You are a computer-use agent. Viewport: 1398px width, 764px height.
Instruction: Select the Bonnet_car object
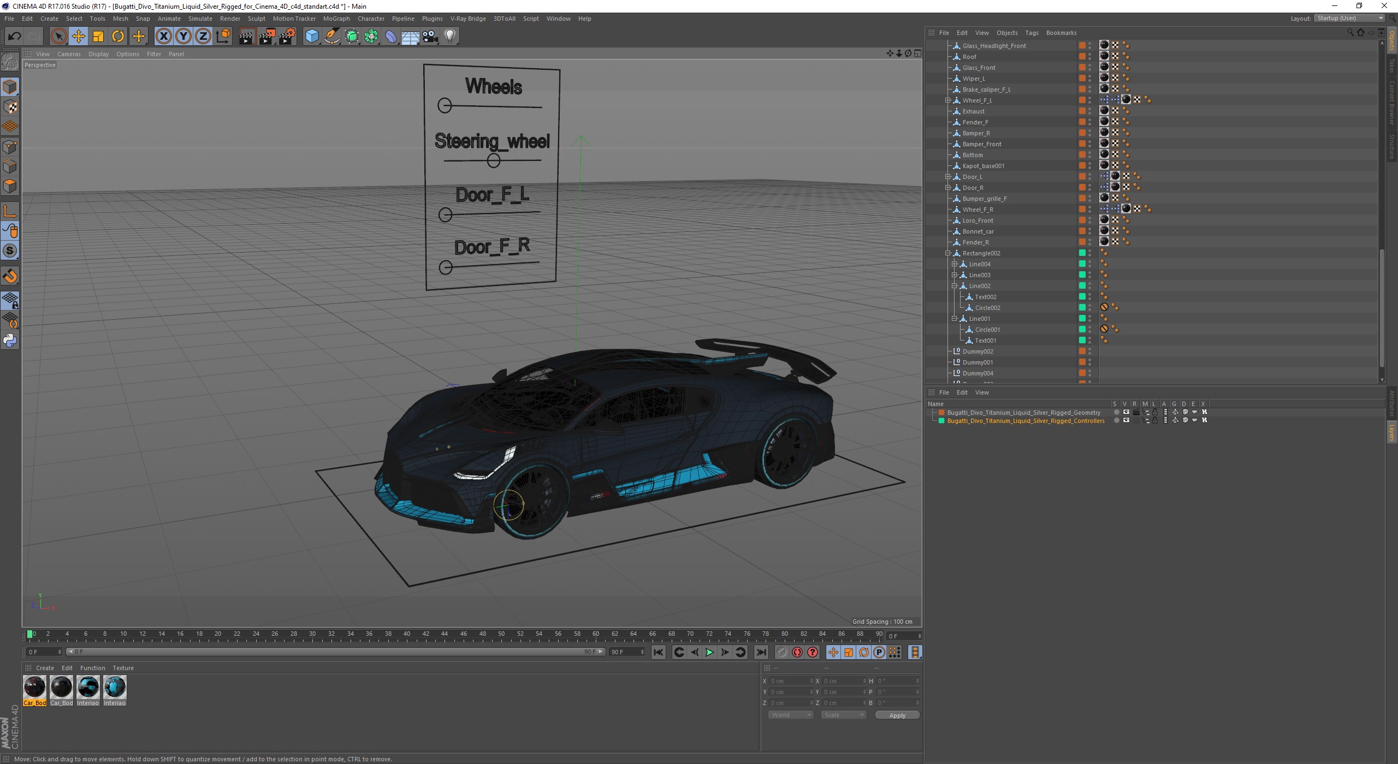[x=978, y=231]
